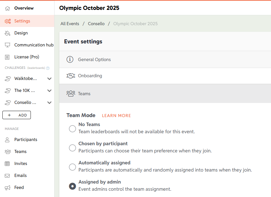
Task: Click the ADD challenge button
Action: 16,115
